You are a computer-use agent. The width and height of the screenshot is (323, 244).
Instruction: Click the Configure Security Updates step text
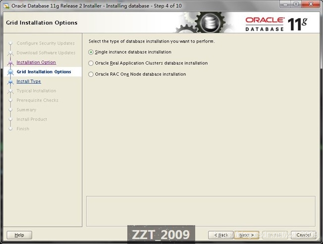[x=46, y=43]
